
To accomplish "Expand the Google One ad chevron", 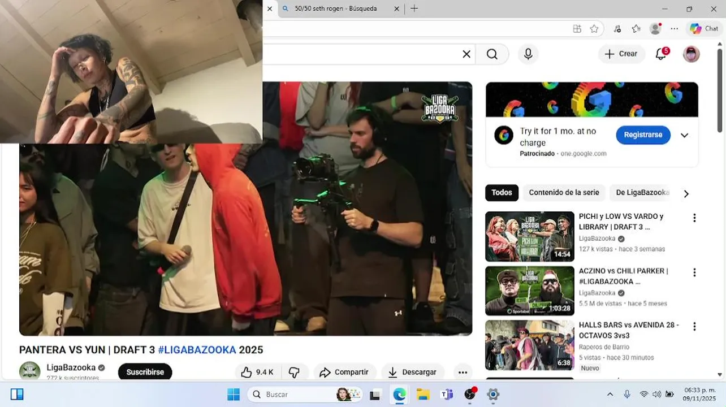I will 684,135.
